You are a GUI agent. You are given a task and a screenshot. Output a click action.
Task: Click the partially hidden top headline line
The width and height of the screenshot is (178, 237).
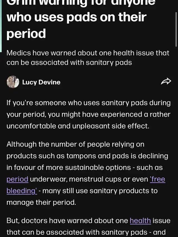pos(81,3)
